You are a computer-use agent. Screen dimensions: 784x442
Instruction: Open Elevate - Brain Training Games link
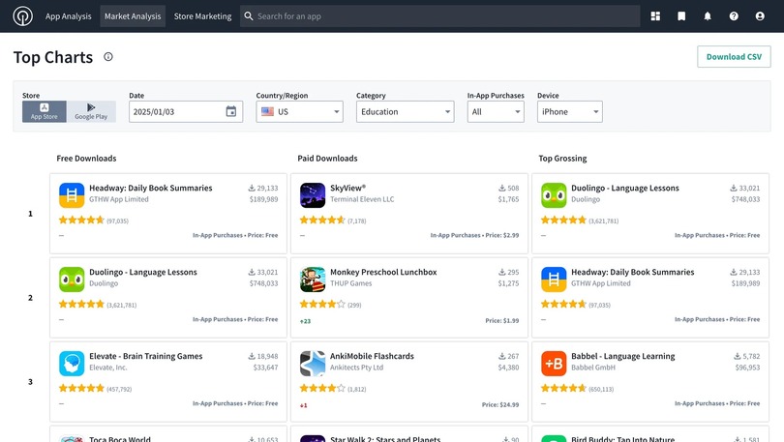tap(145, 356)
